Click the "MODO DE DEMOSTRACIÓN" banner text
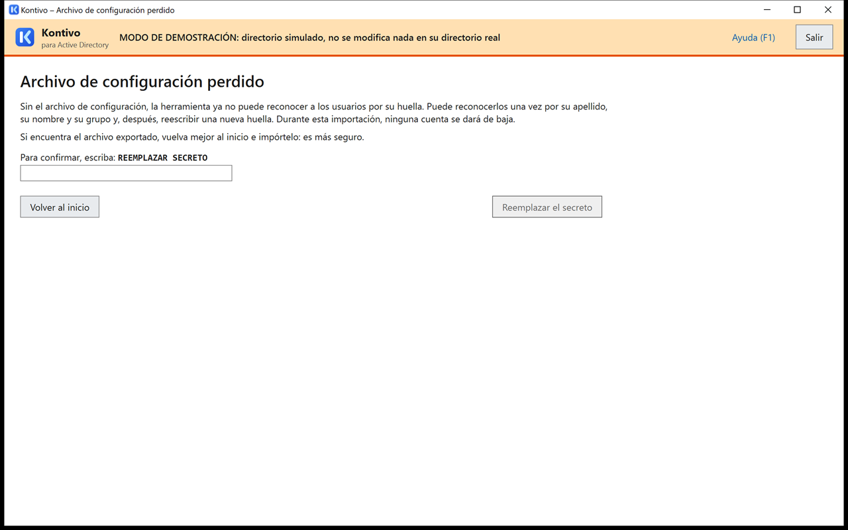 (309, 38)
